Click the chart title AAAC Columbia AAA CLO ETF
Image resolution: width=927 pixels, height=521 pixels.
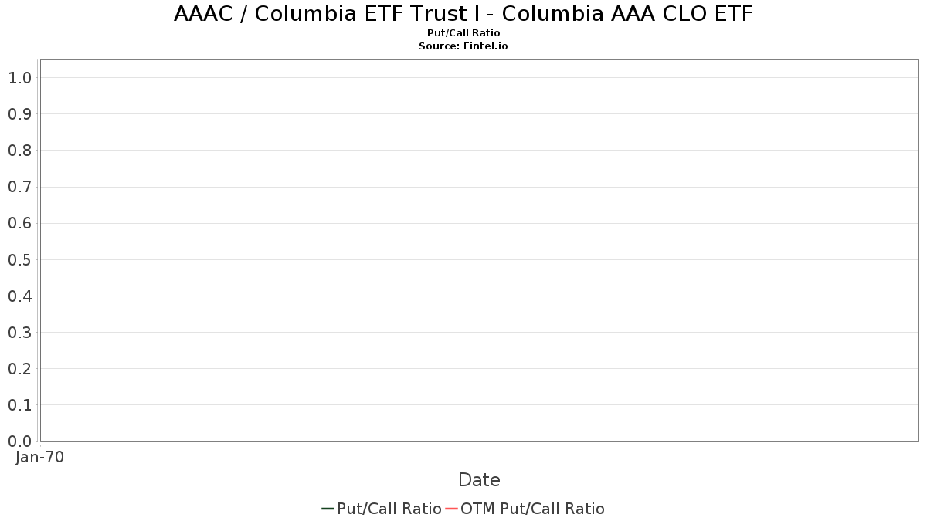point(463,14)
